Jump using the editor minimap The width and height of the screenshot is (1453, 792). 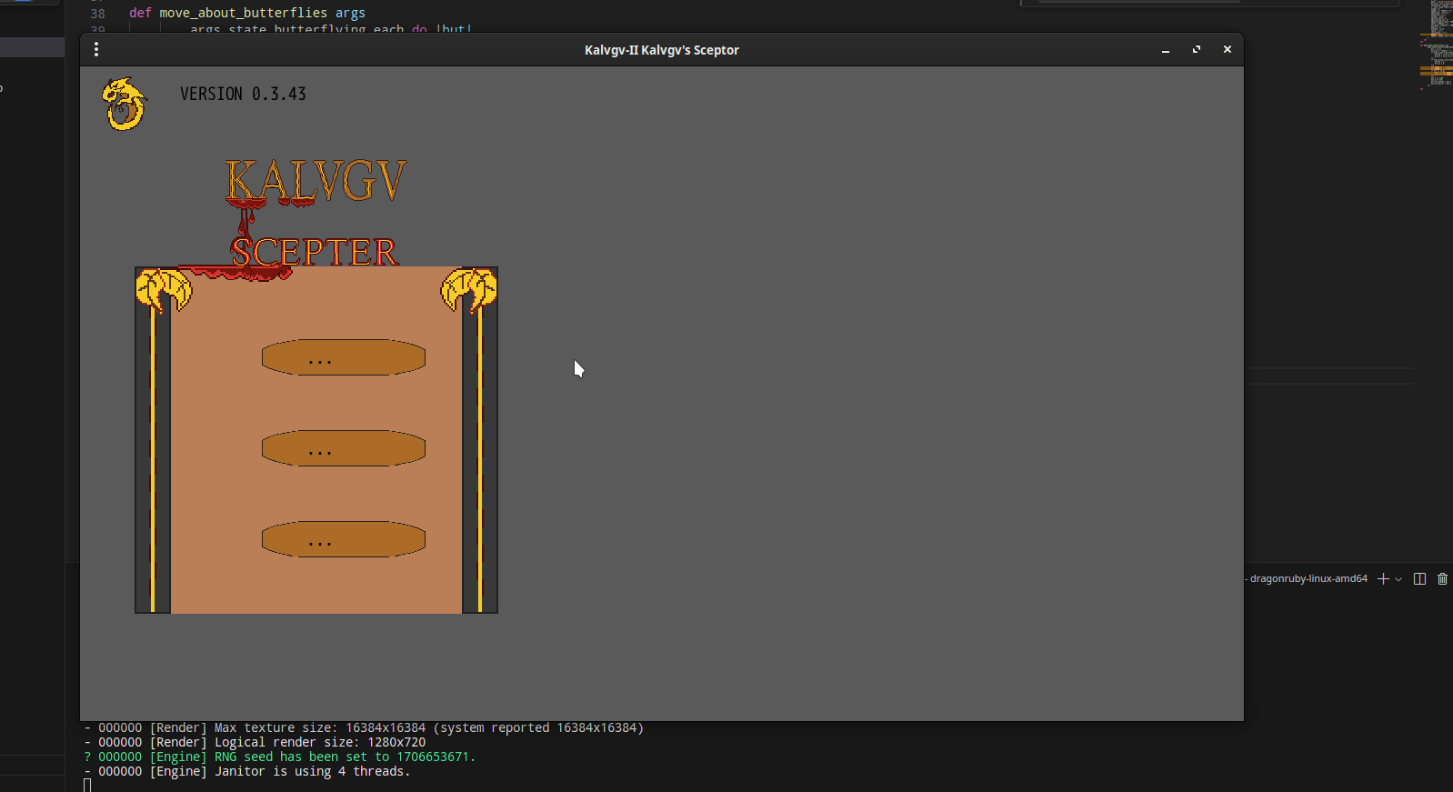1437,45
